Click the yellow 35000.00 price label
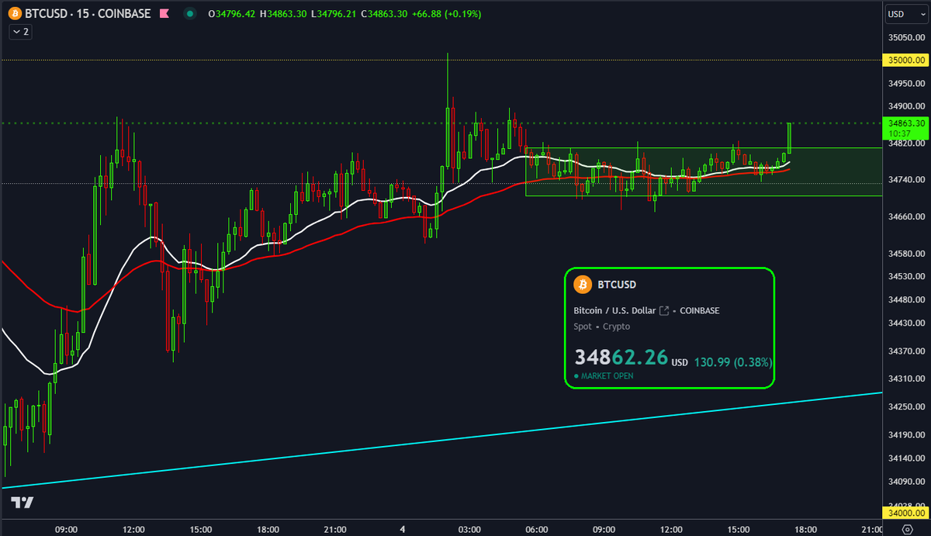 coord(905,60)
